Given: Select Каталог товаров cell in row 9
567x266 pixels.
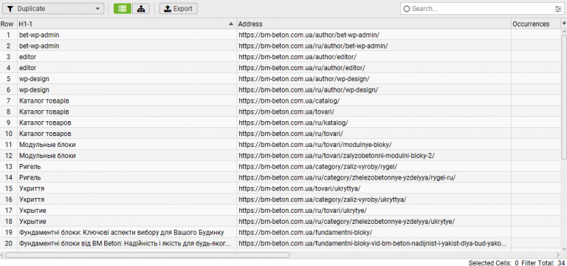Looking at the screenshot, I should [126, 123].
